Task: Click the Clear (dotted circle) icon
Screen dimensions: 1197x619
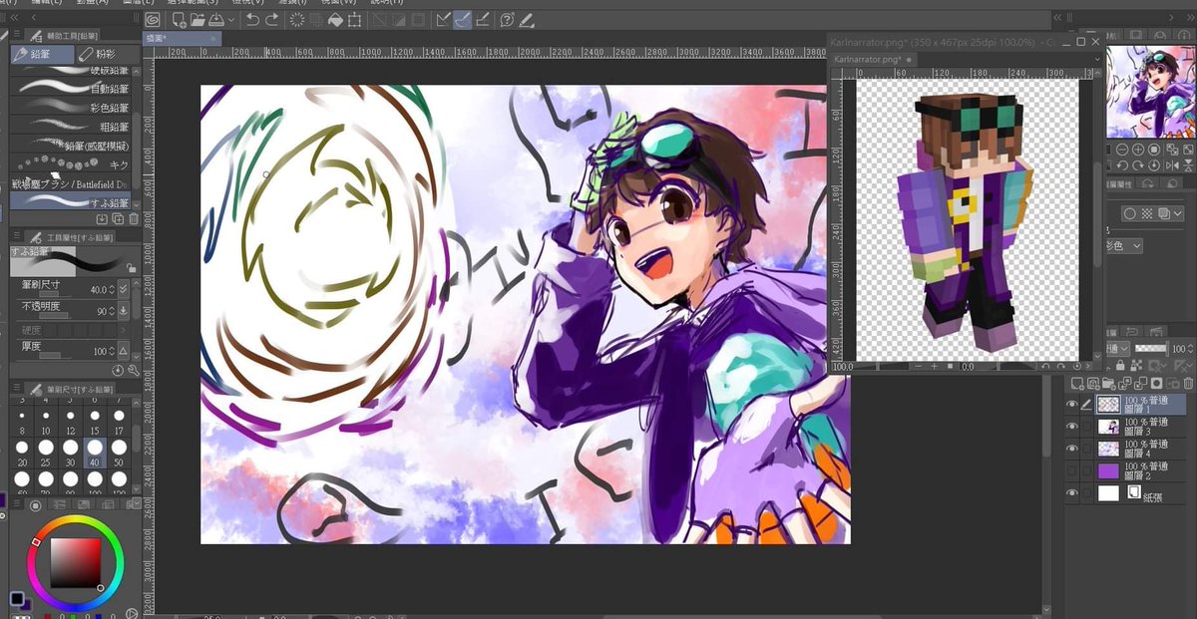Action: coord(296,19)
